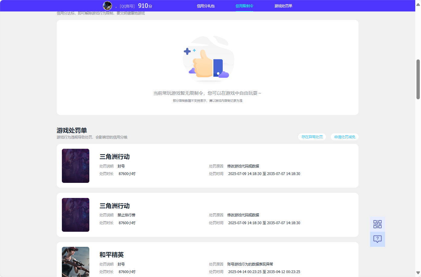Open the 和平精英 game thumbnail
The width and height of the screenshot is (421, 277).
point(75,262)
